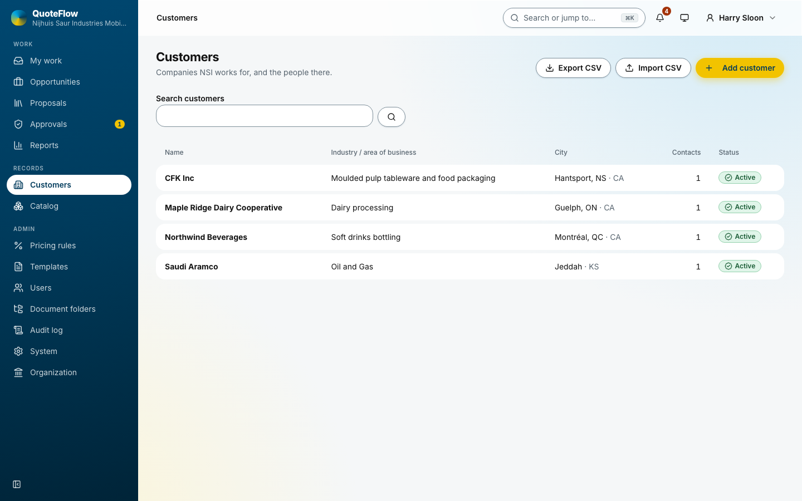This screenshot has width=802, height=501.
Task: Click the Approvals count badge showing 1
Action: [x=120, y=124]
